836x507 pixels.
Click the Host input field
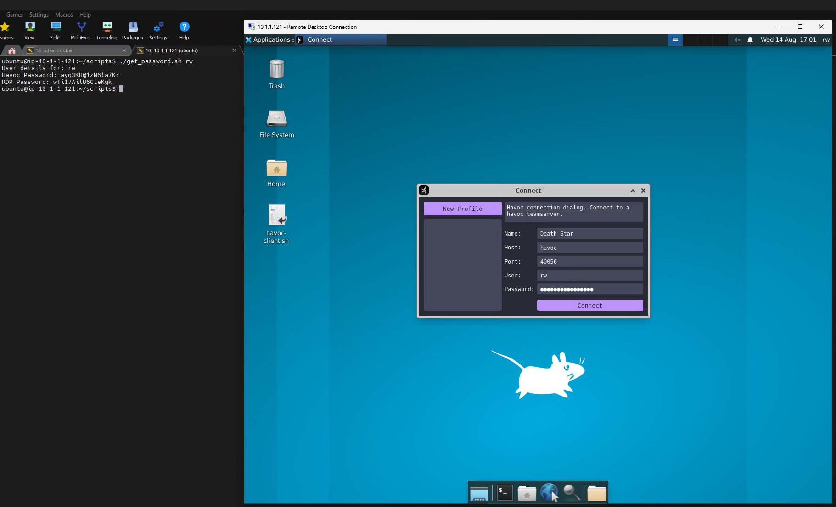(589, 248)
